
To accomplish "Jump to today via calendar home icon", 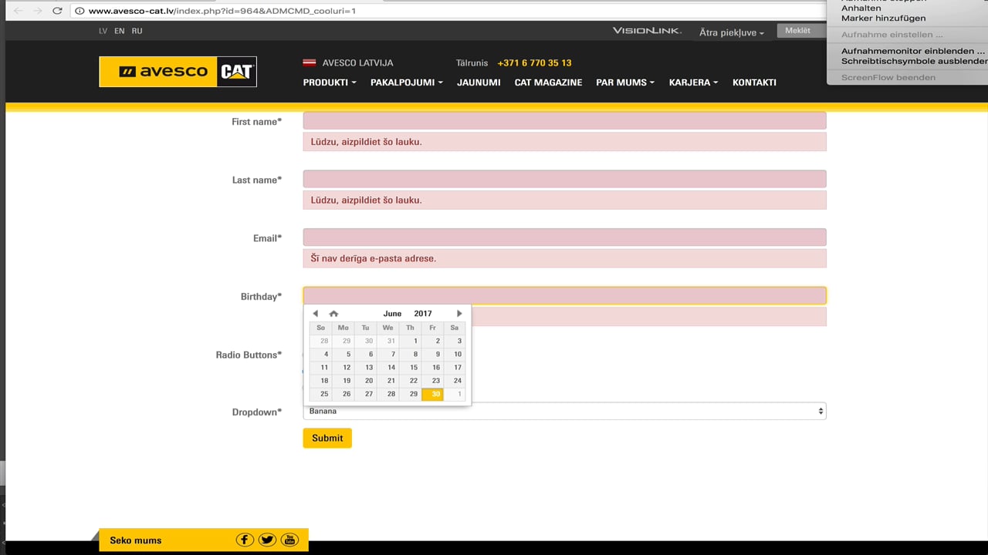I will 333,314.
